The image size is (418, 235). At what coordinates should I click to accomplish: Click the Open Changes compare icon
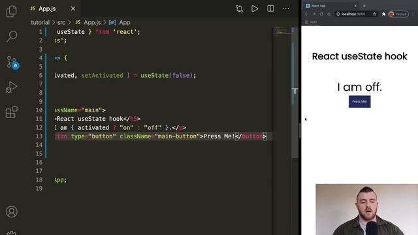[x=240, y=8]
